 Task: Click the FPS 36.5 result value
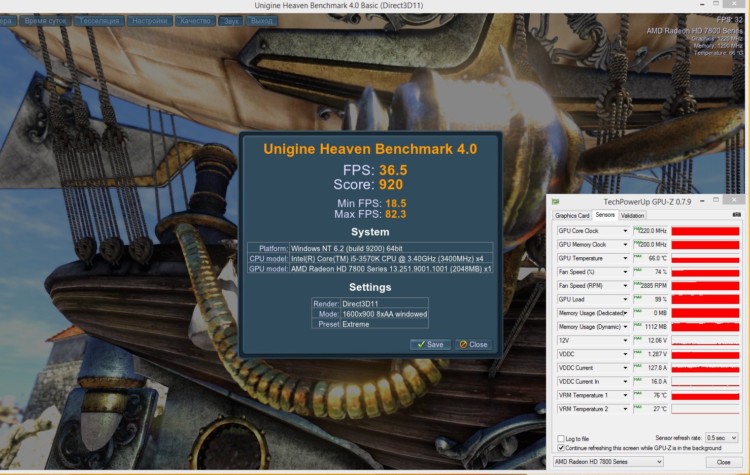393,170
